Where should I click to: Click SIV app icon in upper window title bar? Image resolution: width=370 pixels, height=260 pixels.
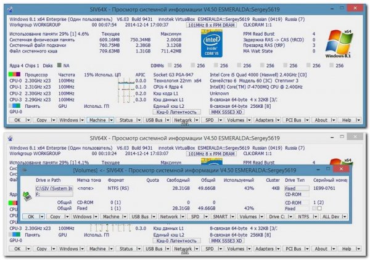point(10,9)
